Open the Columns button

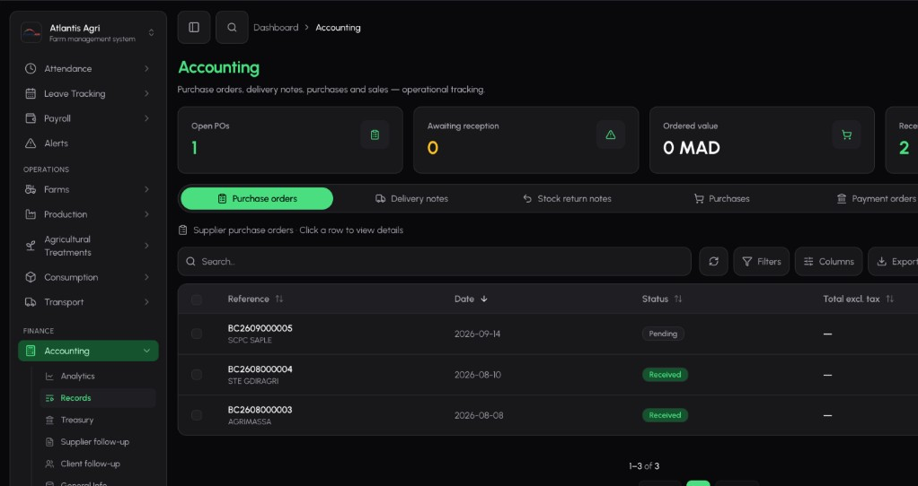click(828, 262)
